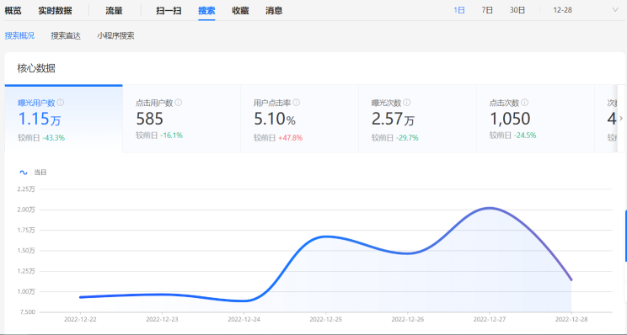The height and width of the screenshot is (335, 627).
Task: Select the 点击次数 metric card
Action: [x=535, y=119]
